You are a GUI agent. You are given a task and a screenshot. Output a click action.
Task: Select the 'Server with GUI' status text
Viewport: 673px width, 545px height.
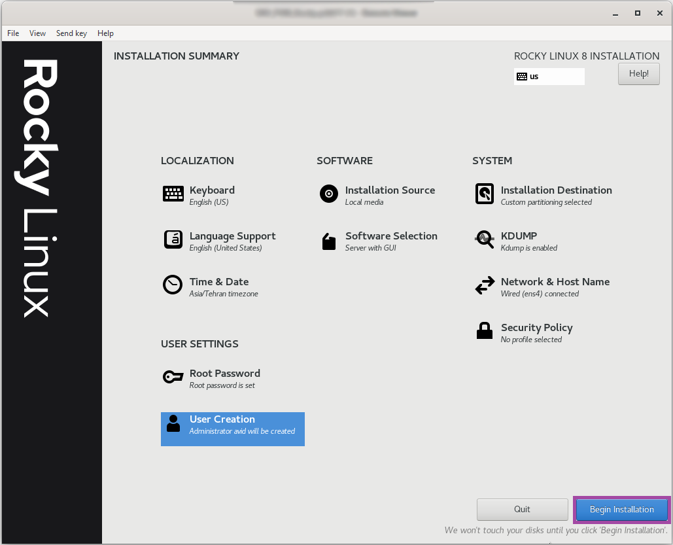point(371,248)
